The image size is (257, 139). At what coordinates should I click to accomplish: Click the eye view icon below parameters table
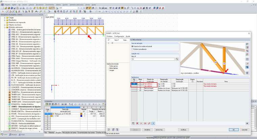[x=247, y=123]
